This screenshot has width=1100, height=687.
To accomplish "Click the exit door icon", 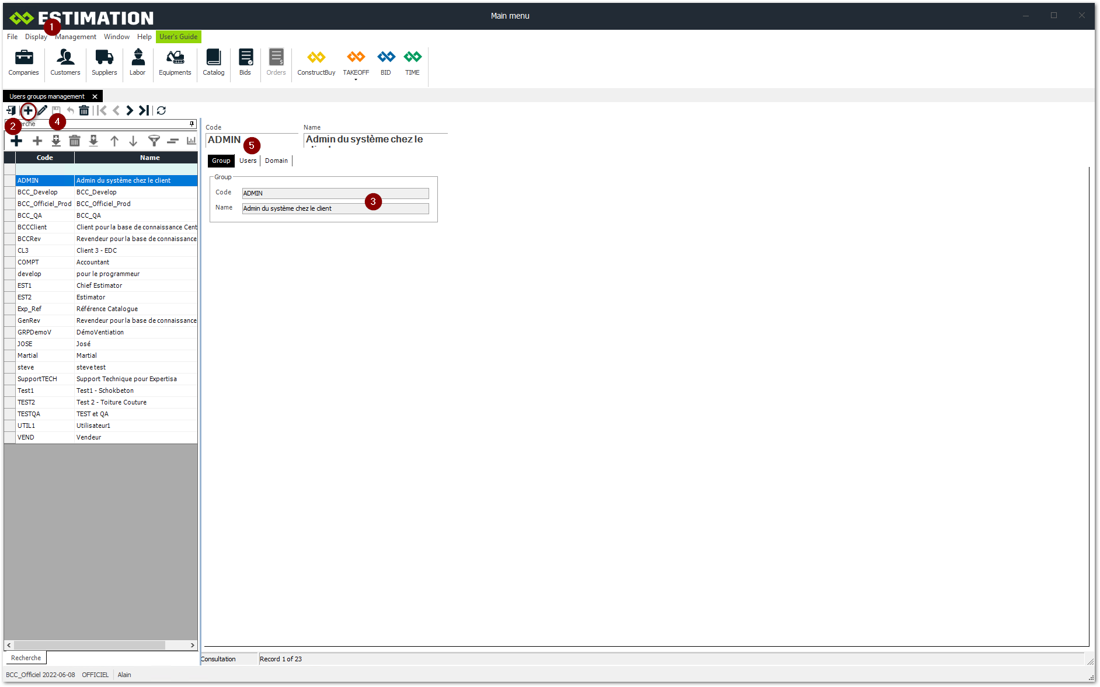I will pos(11,110).
